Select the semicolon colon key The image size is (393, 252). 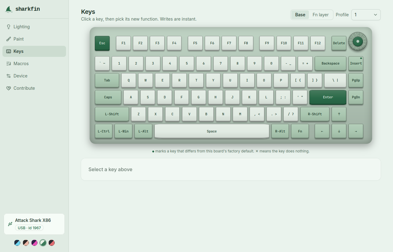tap(283, 97)
